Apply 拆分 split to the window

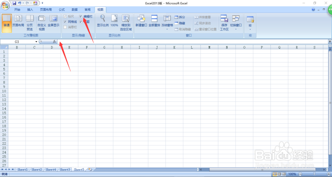(180, 17)
